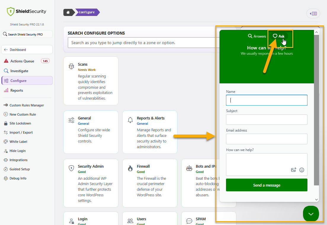
Task: Click the help widget scrollbar up arrow
Action: click(x=316, y=32)
